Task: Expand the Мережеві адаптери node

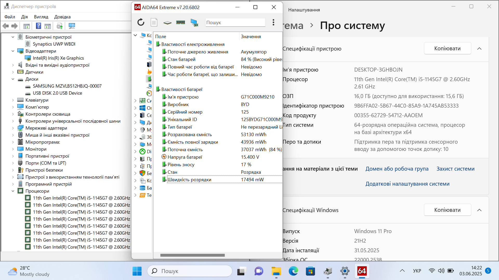Action: 13,128
